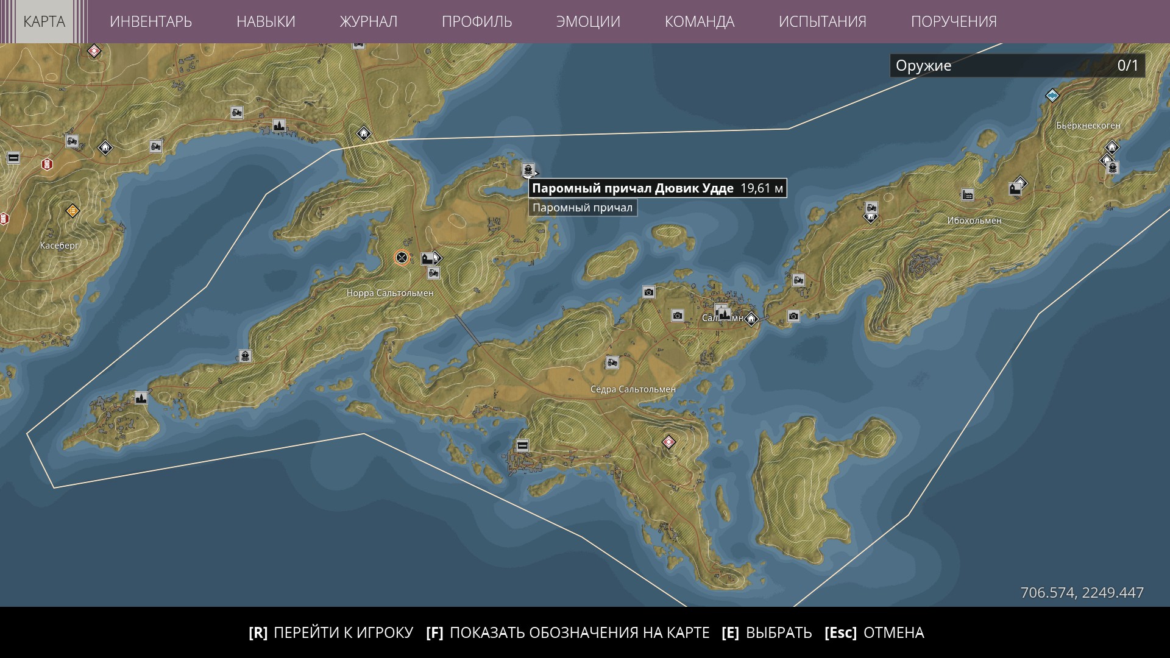The height and width of the screenshot is (658, 1170).
Task: Click the Паромный причал subtitle label
Action: (x=583, y=208)
